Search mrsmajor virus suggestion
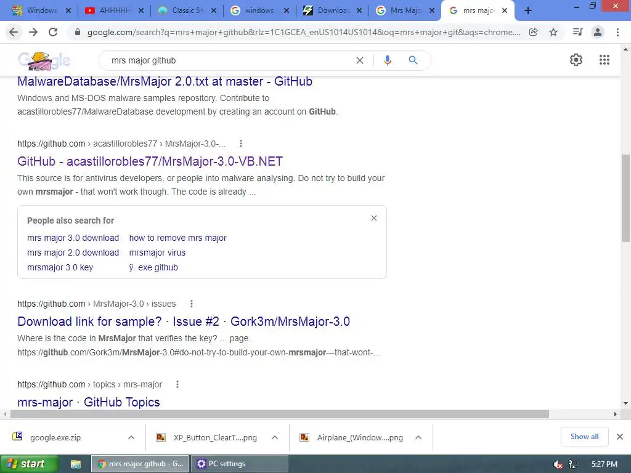This screenshot has width=631, height=473. pos(157,253)
